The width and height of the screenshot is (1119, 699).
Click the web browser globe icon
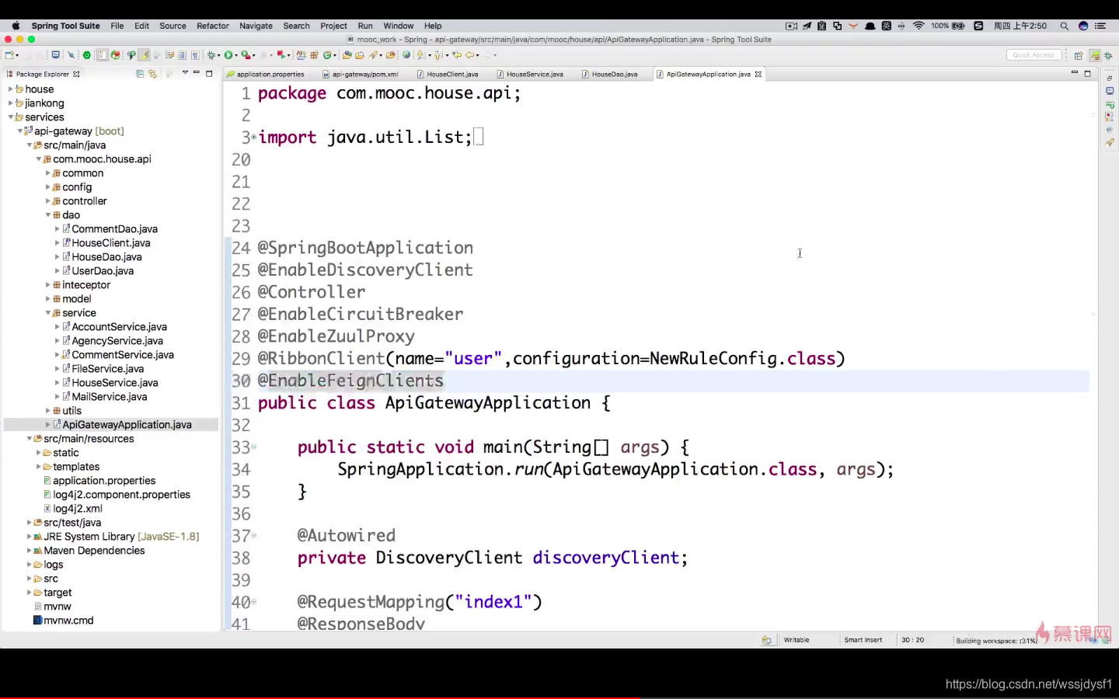406,55
